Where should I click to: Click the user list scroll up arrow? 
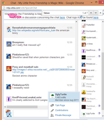(103, 22)
